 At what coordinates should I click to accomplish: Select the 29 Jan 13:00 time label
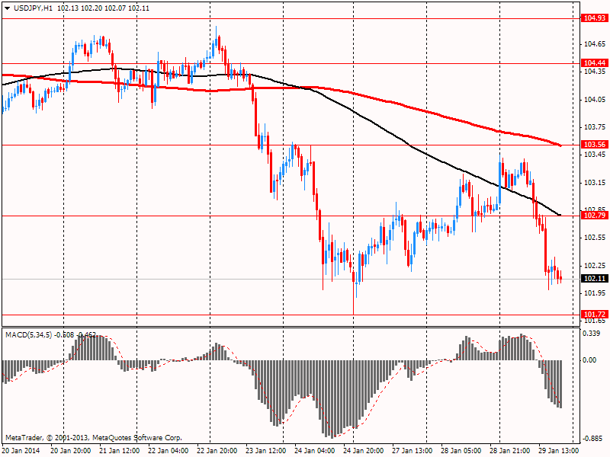(559, 451)
